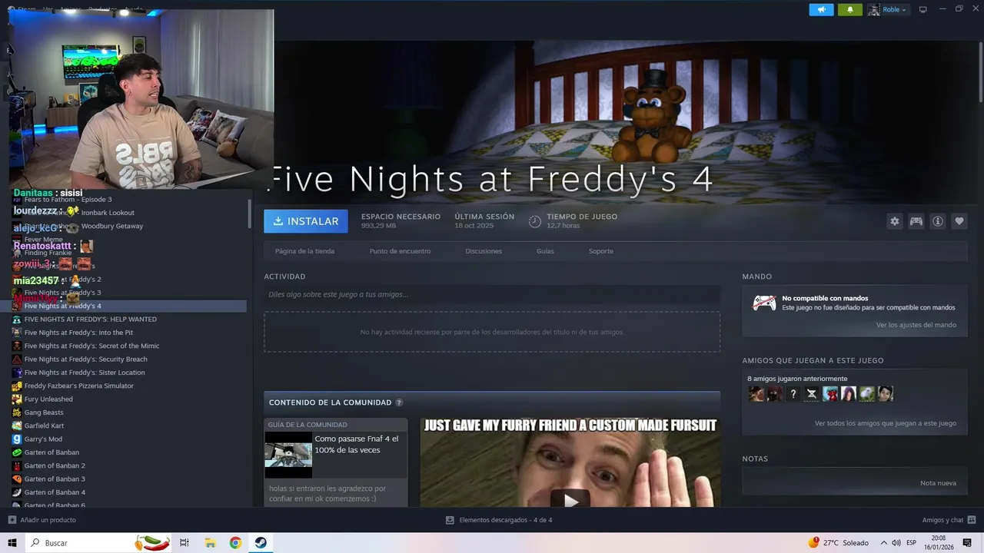Open Windows notification center icon
984x553 pixels.
coord(968,543)
